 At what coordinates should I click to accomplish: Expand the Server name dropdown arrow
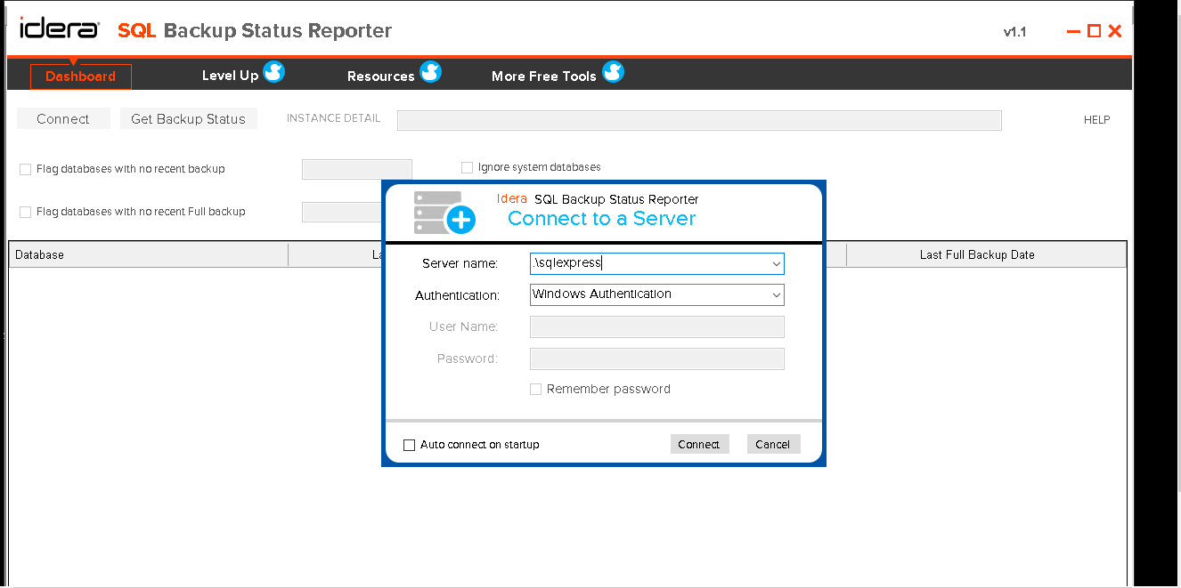pos(776,263)
